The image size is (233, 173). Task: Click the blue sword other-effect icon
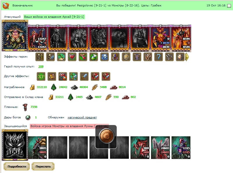pyautogui.click(x=84, y=76)
